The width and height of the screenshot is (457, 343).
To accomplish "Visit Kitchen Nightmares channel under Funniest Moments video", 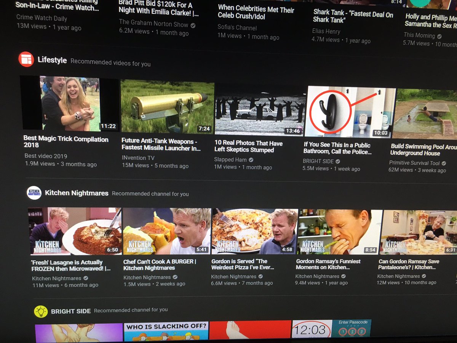I will click(318, 276).
